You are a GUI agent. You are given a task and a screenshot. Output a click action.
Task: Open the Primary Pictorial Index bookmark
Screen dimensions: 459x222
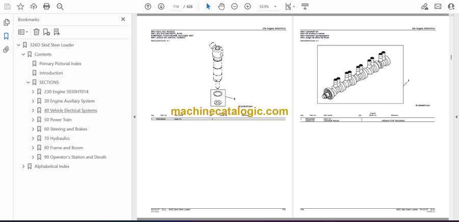click(x=60, y=64)
